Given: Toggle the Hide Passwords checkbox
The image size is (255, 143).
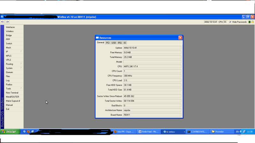Looking at the screenshot, I should click(x=230, y=22).
